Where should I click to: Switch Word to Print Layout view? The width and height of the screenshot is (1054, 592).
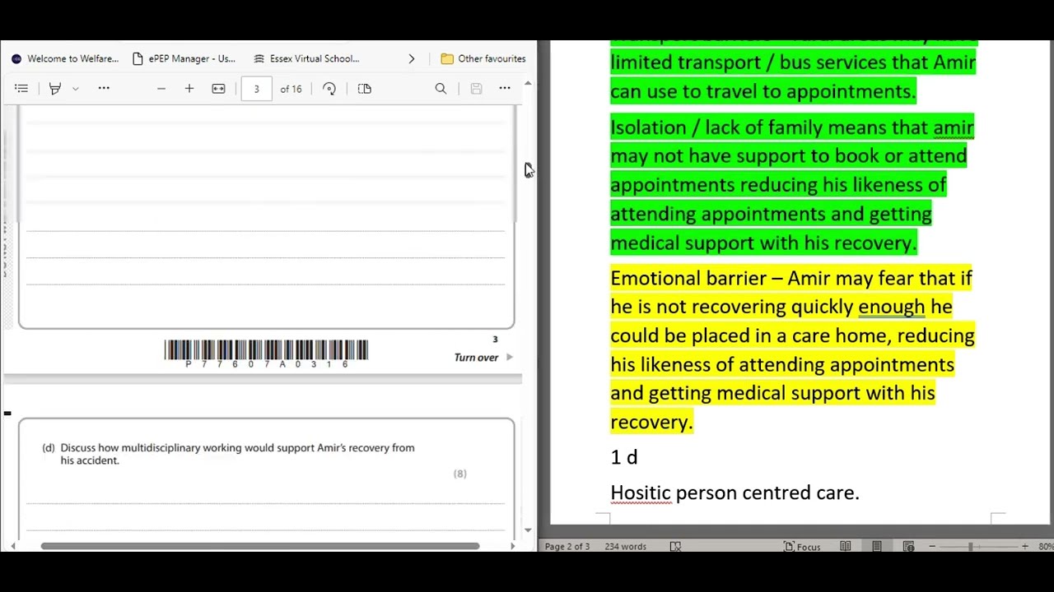[877, 547]
